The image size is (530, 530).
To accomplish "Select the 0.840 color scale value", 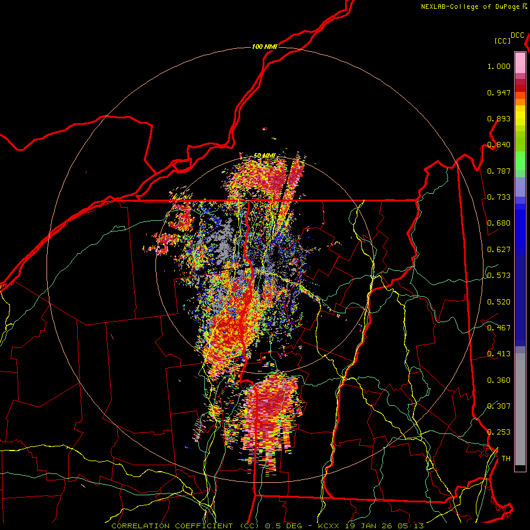I will tap(499, 145).
